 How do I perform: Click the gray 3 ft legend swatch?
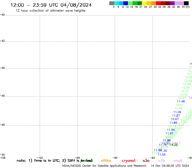(x=112, y=3)
